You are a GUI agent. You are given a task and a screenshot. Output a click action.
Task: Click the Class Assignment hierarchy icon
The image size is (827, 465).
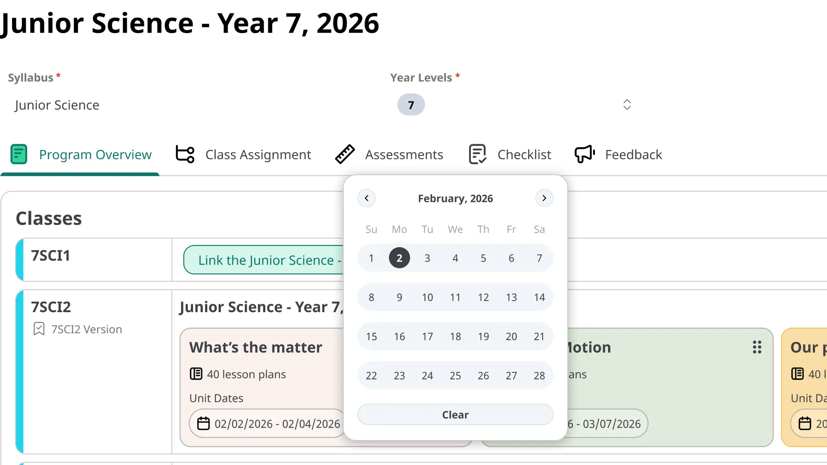click(185, 154)
